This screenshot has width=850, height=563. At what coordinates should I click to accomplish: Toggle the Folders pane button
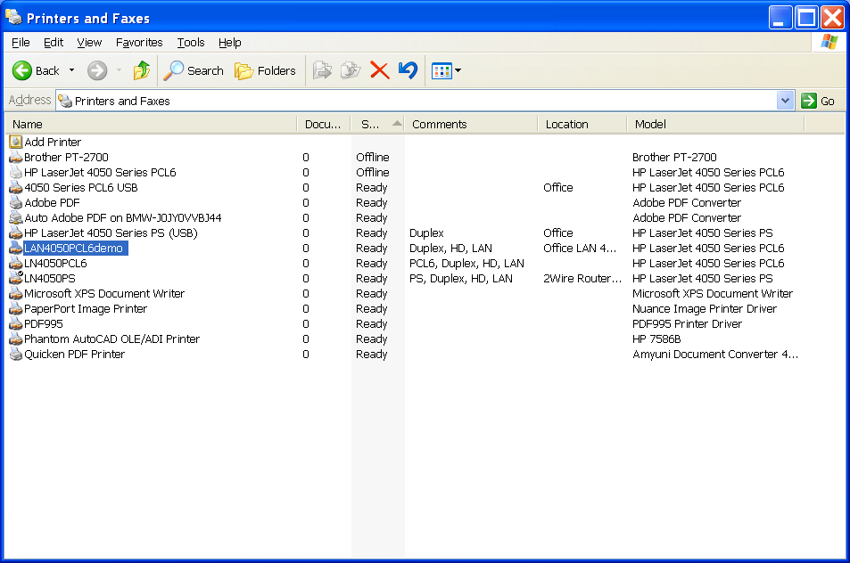[265, 70]
